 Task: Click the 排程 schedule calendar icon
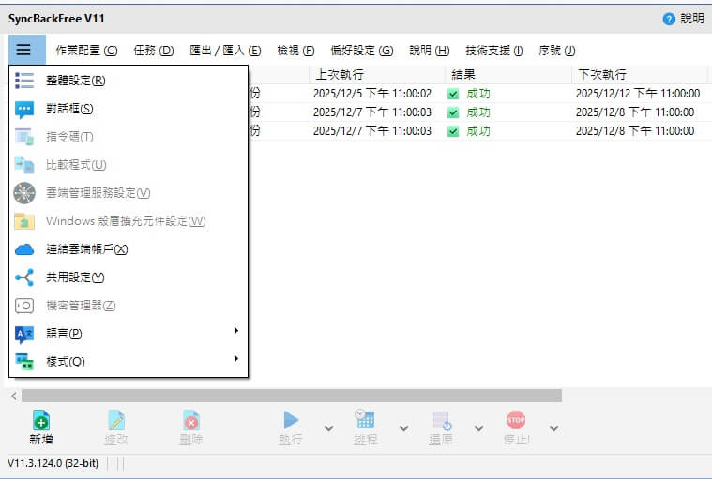coord(365,421)
